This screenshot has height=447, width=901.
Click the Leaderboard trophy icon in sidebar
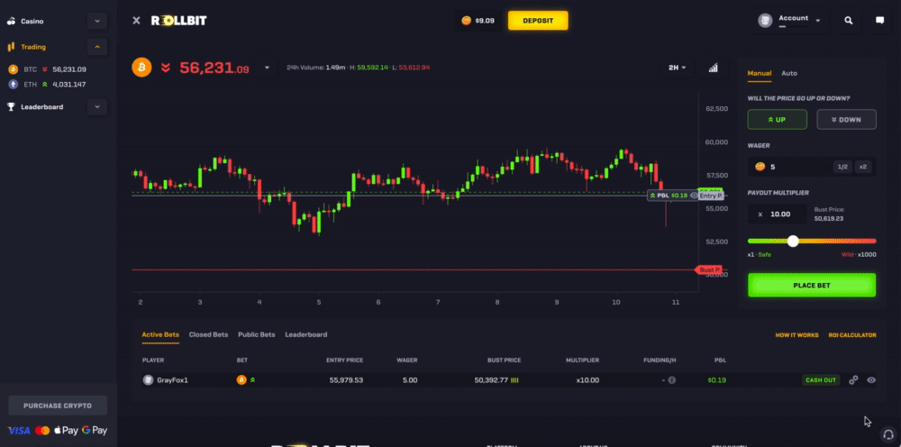[x=11, y=107]
